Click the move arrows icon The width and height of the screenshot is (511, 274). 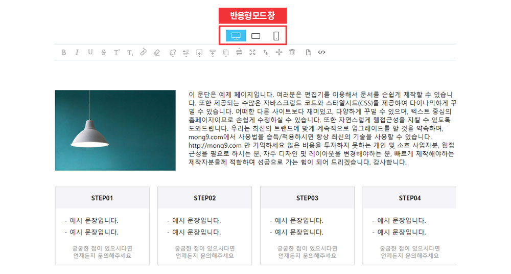point(279,52)
